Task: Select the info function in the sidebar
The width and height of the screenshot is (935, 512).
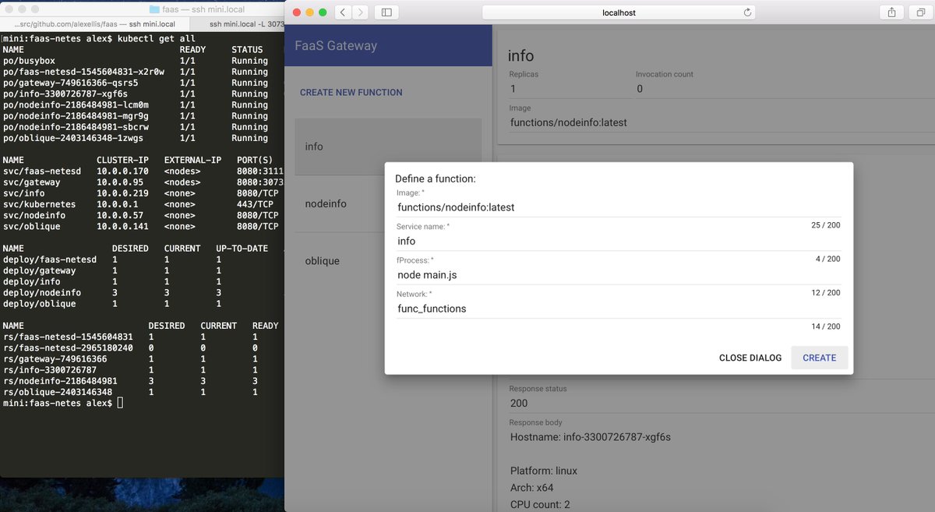Action: 388,147
